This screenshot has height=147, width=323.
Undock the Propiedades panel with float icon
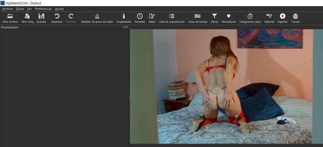[124, 27]
